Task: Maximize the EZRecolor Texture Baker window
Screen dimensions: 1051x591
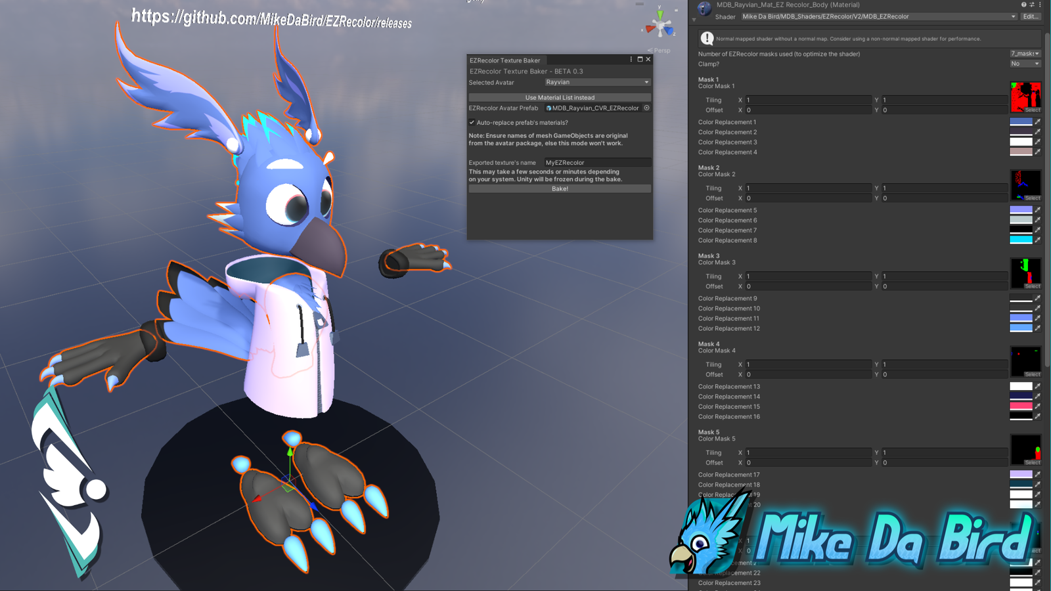Action: click(x=640, y=59)
